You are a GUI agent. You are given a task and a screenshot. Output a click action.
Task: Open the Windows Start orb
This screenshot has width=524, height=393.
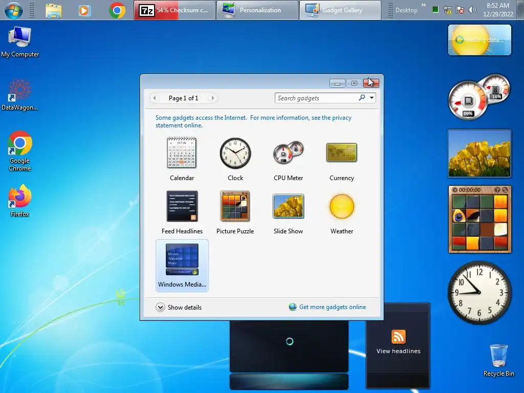pyautogui.click(x=14, y=10)
